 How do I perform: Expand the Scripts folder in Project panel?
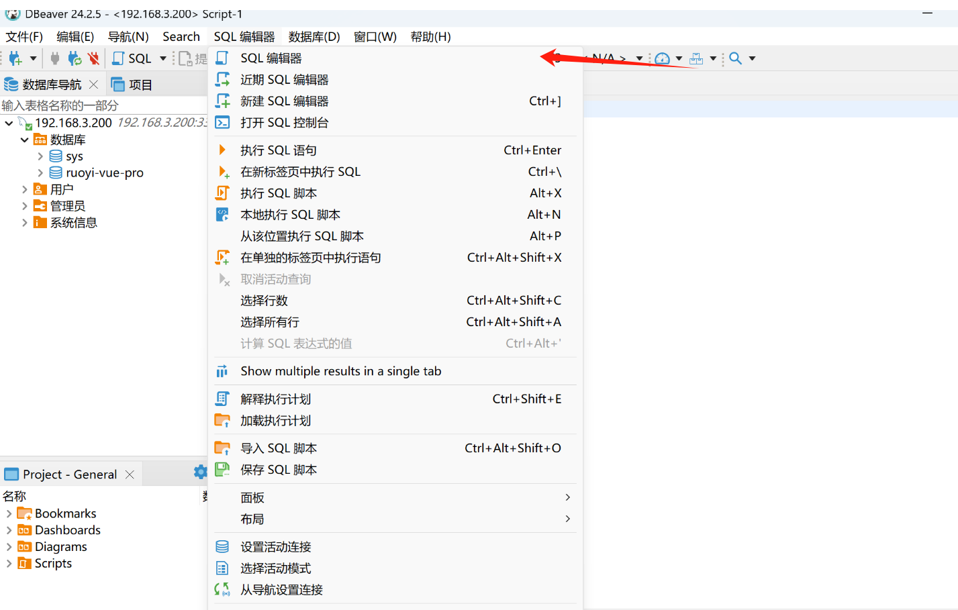click(x=9, y=563)
